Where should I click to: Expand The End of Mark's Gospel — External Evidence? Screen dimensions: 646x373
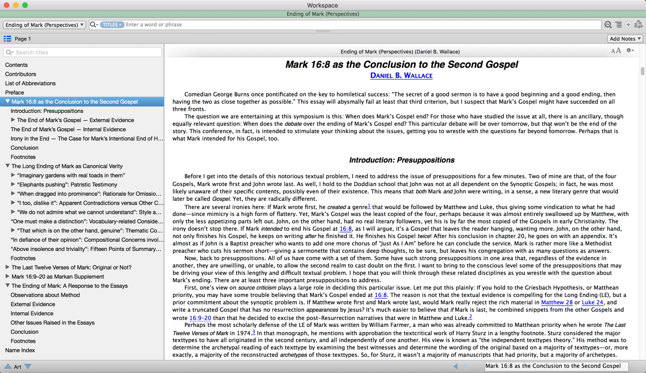13,120
